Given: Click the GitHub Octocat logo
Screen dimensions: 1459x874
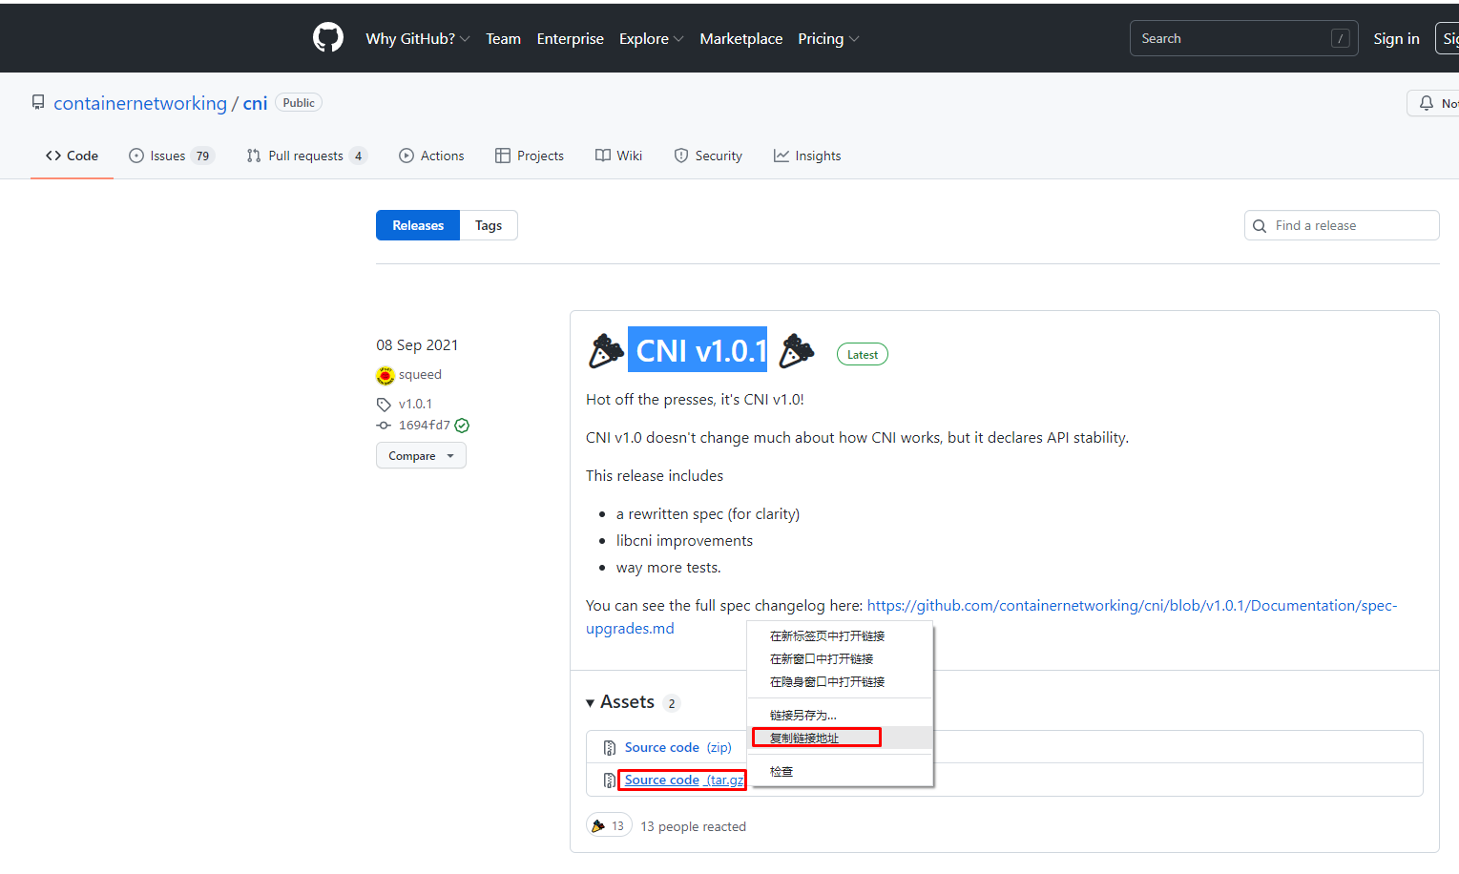Looking at the screenshot, I should [x=328, y=38].
